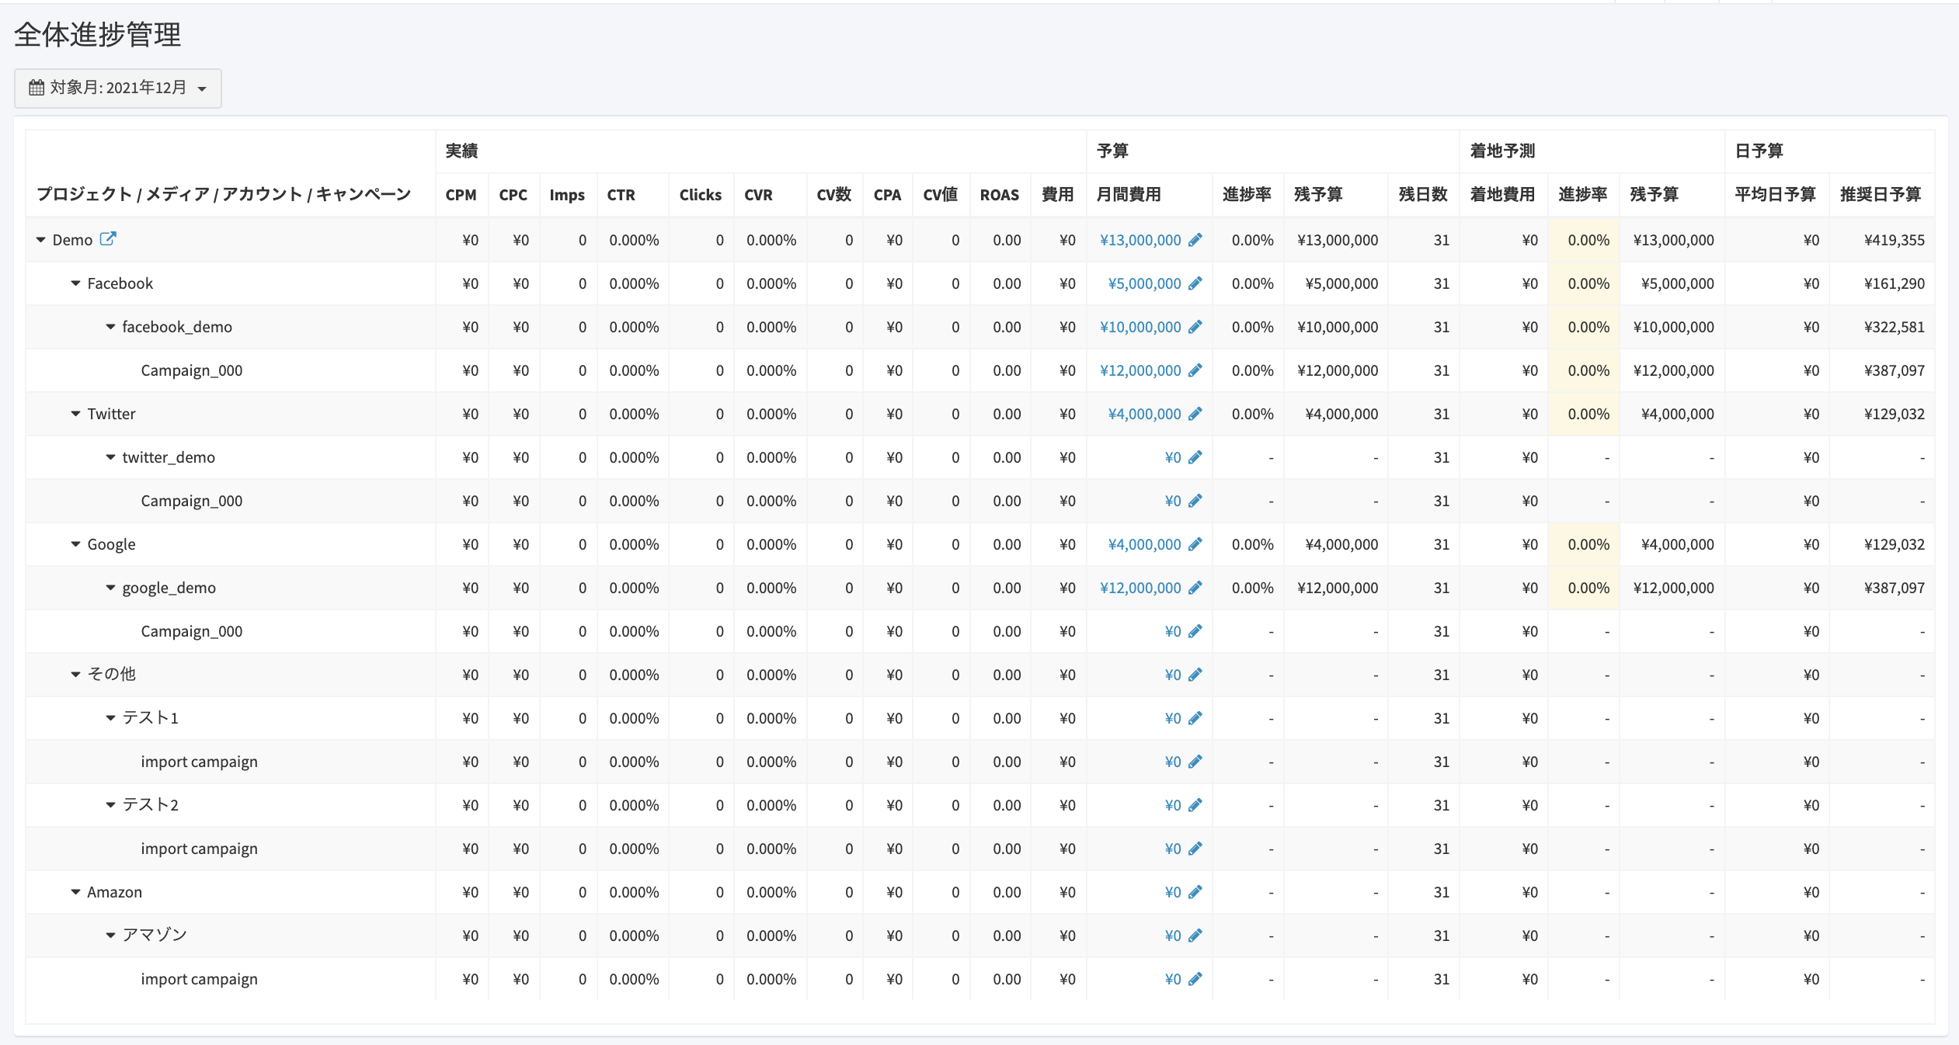
Task: Click the Clicks column header
Action: [x=700, y=195]
